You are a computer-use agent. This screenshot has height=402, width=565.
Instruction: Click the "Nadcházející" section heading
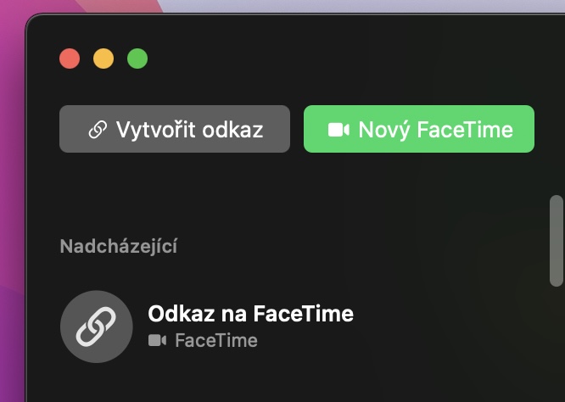(118, 247)
